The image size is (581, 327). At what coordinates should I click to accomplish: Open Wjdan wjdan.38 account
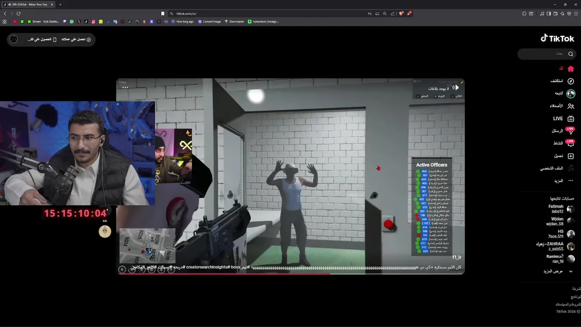560,221
